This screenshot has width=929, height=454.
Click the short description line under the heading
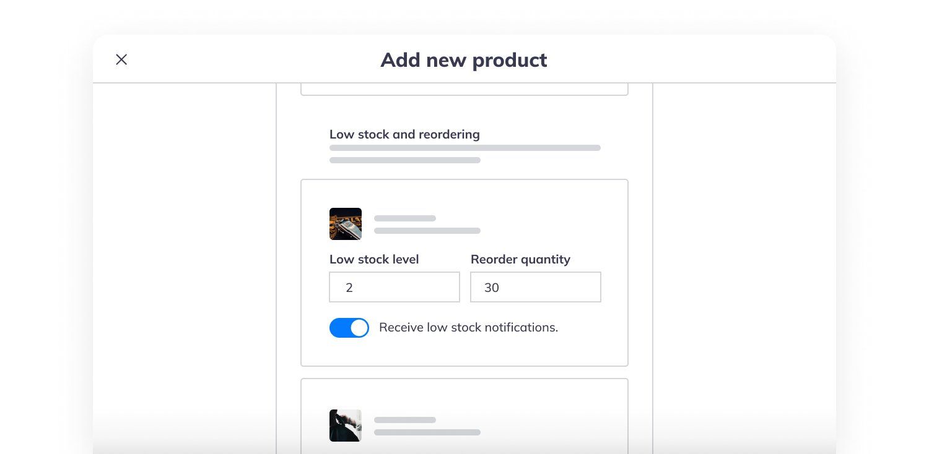click(x=405, y=160)
